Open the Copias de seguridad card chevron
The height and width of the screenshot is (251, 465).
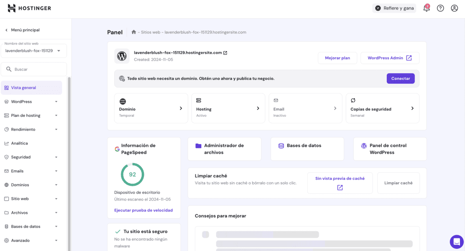(412, 108)
